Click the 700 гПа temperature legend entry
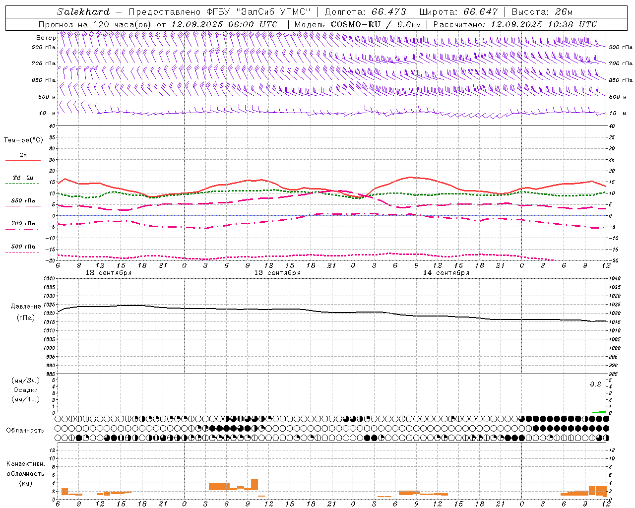This screenshot has width=635, height=508. click(23, 224)
